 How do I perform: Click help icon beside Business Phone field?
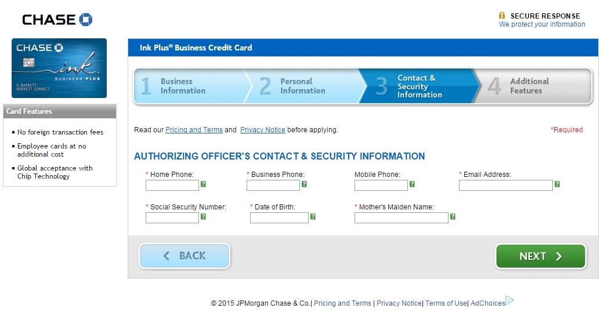pos(304,184)
